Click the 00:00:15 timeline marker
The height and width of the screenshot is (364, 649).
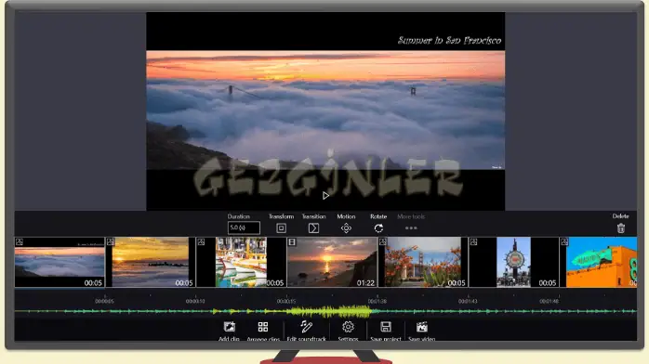286,301
